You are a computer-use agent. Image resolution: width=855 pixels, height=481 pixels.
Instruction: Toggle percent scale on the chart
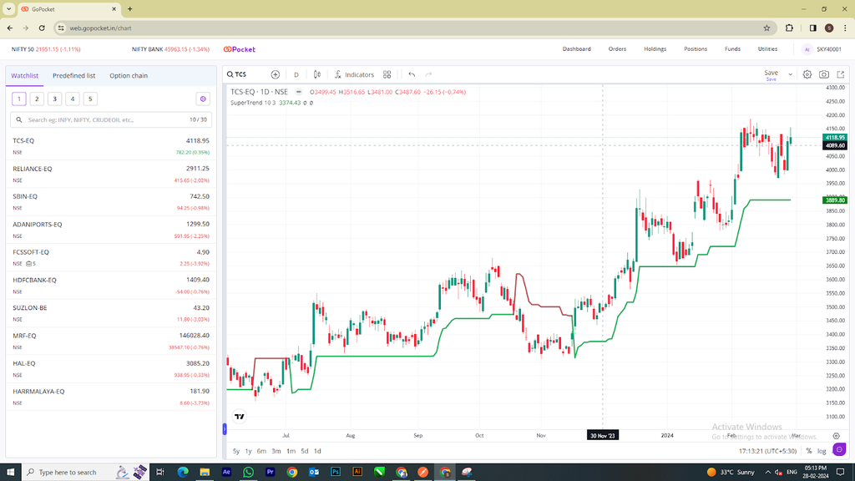(x=808, y=451)
